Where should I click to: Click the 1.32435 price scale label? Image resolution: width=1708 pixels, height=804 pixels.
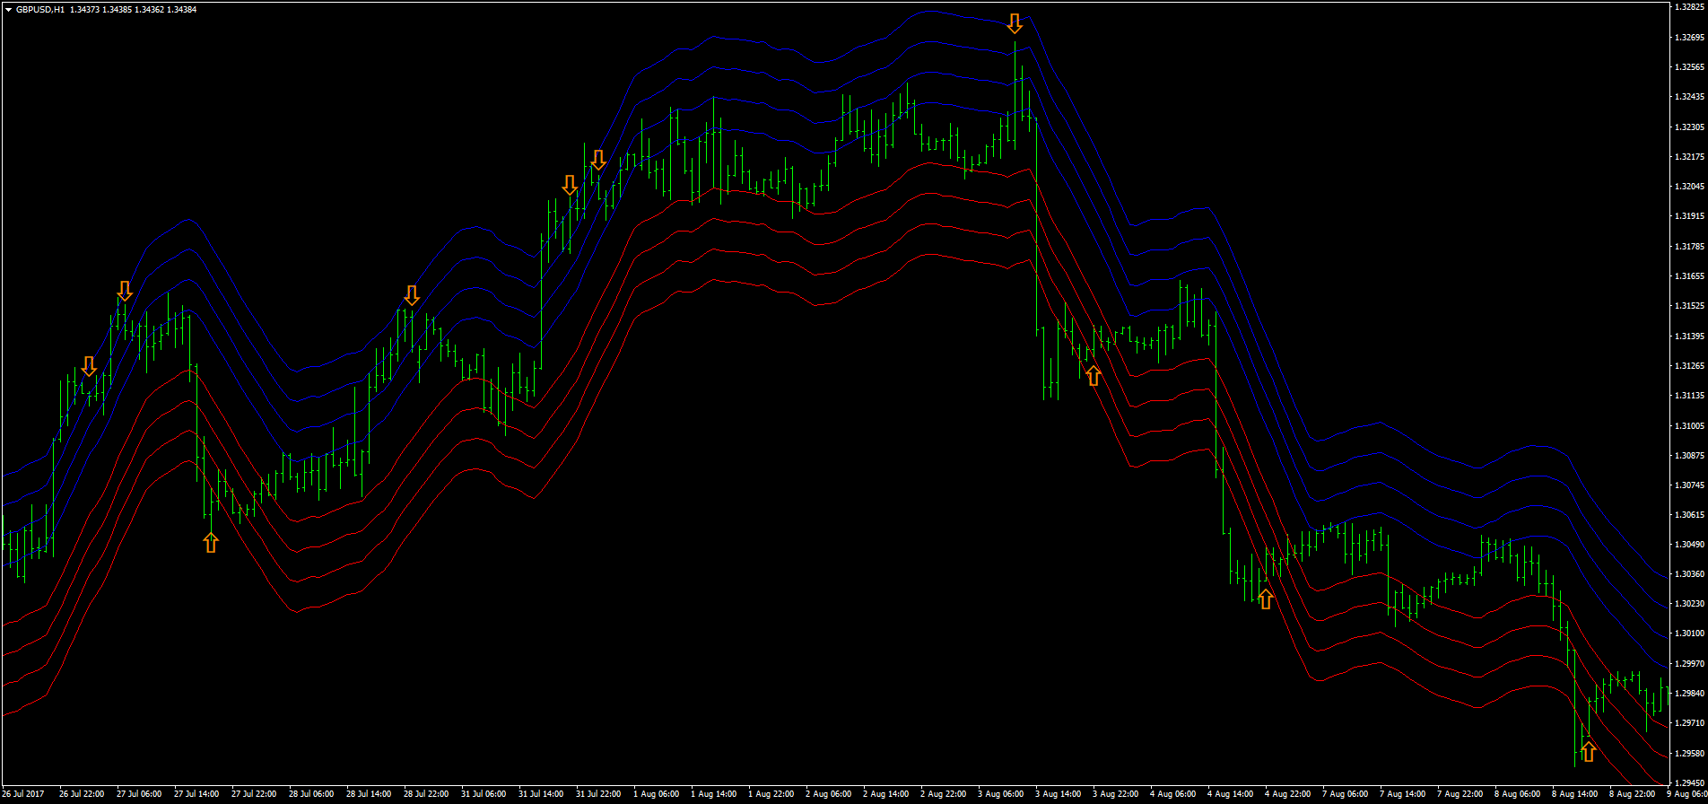[1689, 96]
